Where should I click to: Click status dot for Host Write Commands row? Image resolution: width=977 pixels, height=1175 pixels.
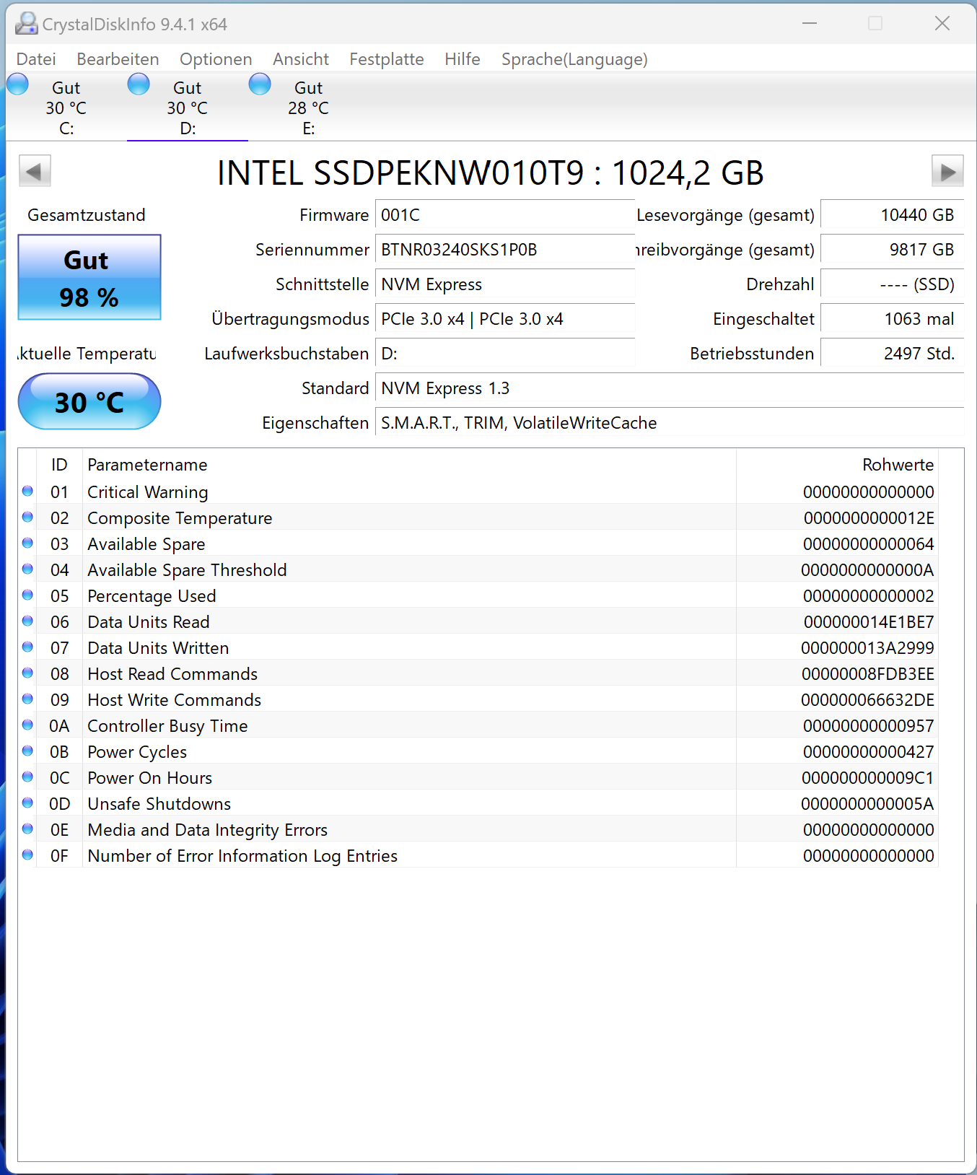pyautogui.click(x=27, y=699)
